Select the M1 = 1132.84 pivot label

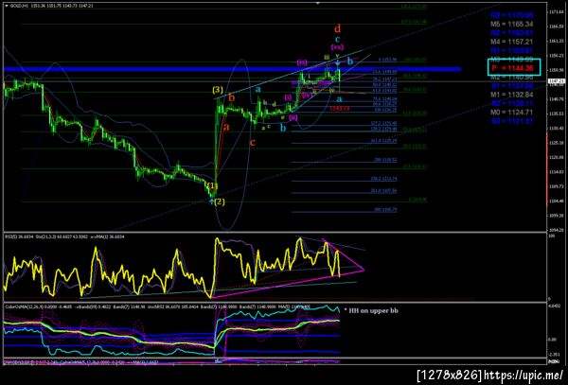(x=511, y=95)
